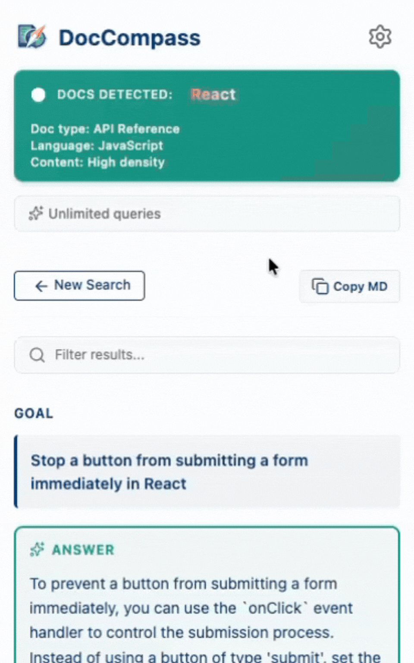Image resolution: width=414 pixels, height=663 pixels.
Task: Click the Language: JavaScript line
Action: (x=97, y=145)
